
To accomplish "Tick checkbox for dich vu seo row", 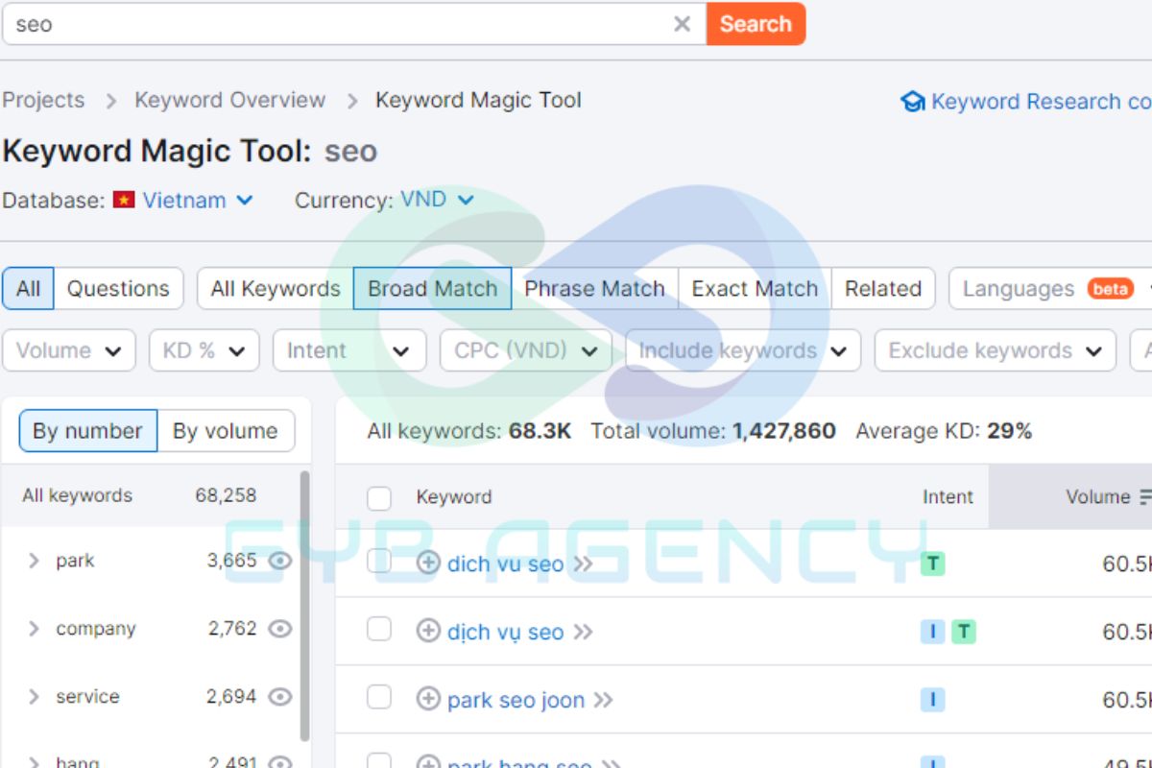I will (x=379, y=562).
